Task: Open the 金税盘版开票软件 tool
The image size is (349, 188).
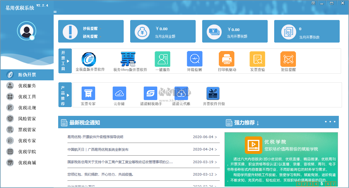Action: pyautogui.click(x=88, y=59)
